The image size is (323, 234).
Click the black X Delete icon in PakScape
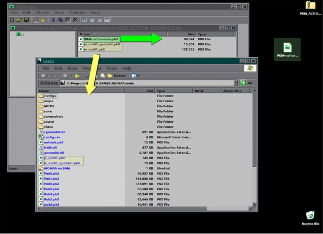[x=75, y=20]
